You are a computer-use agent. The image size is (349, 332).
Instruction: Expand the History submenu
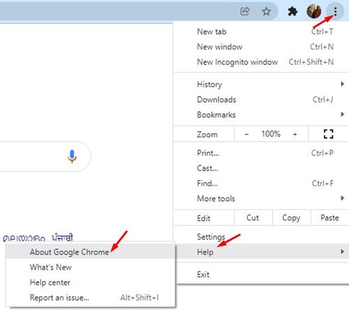tap(261, 84)
